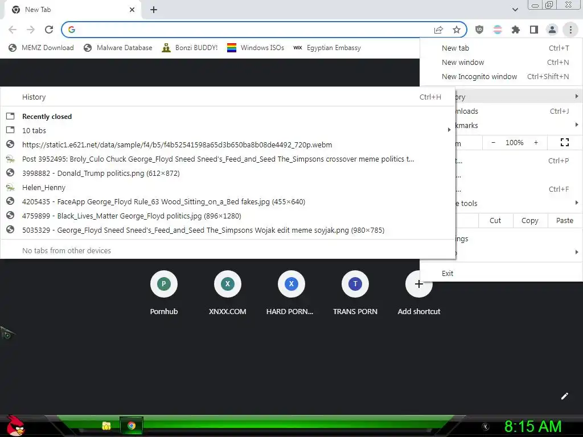Screen dimensions: 583x437
Task: Open the Extensions puzzle piece menu
Action: 516,30
